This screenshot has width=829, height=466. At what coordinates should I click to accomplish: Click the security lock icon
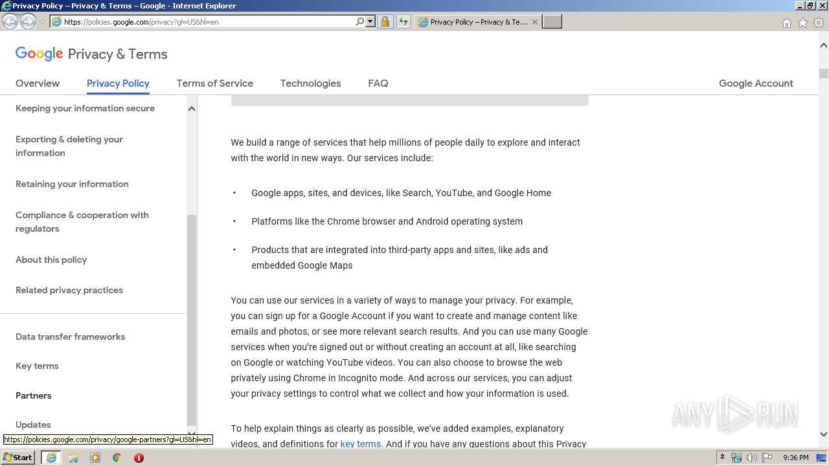[x=385, y=22]
